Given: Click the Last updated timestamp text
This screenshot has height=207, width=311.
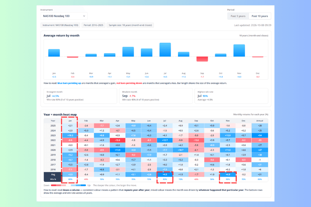Looking at the screenshot, I should click(253, 25).
